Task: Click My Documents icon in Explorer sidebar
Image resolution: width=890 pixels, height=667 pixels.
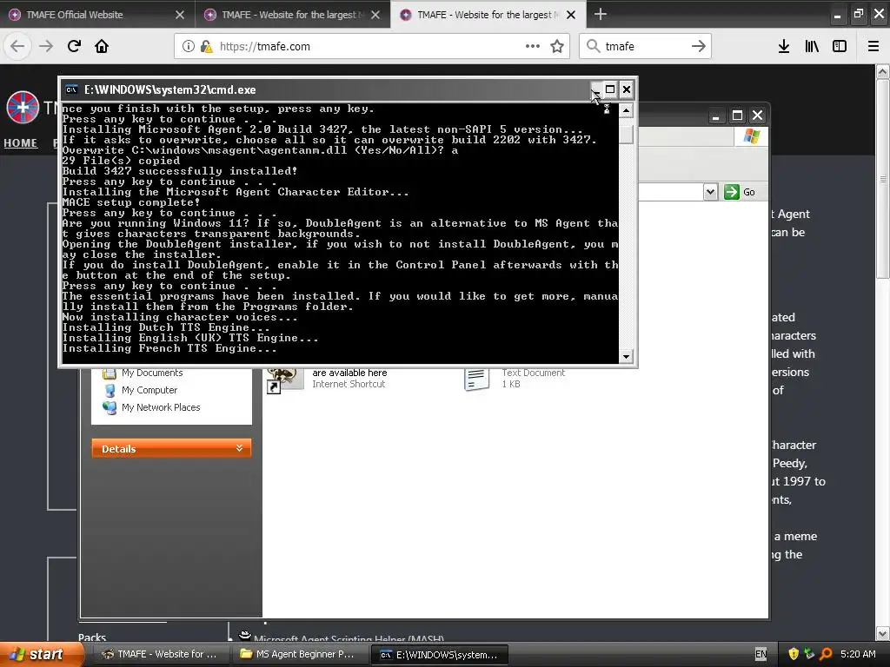Action: point(109,373)
